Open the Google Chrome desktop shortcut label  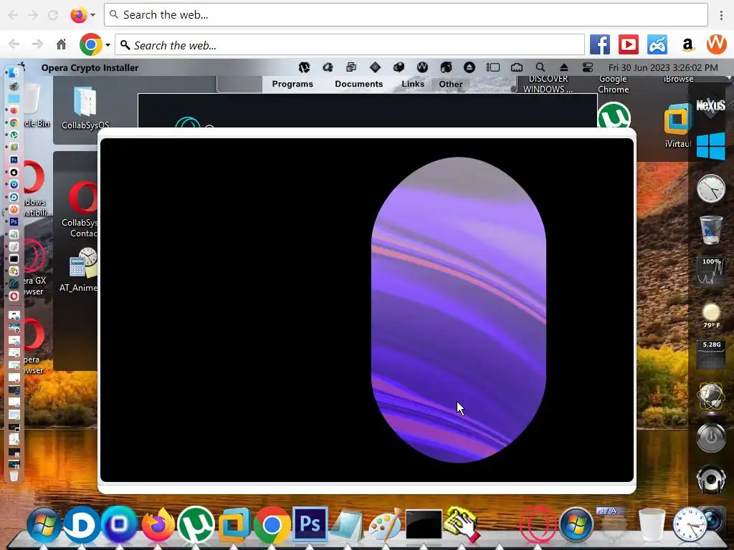point(614,85)
